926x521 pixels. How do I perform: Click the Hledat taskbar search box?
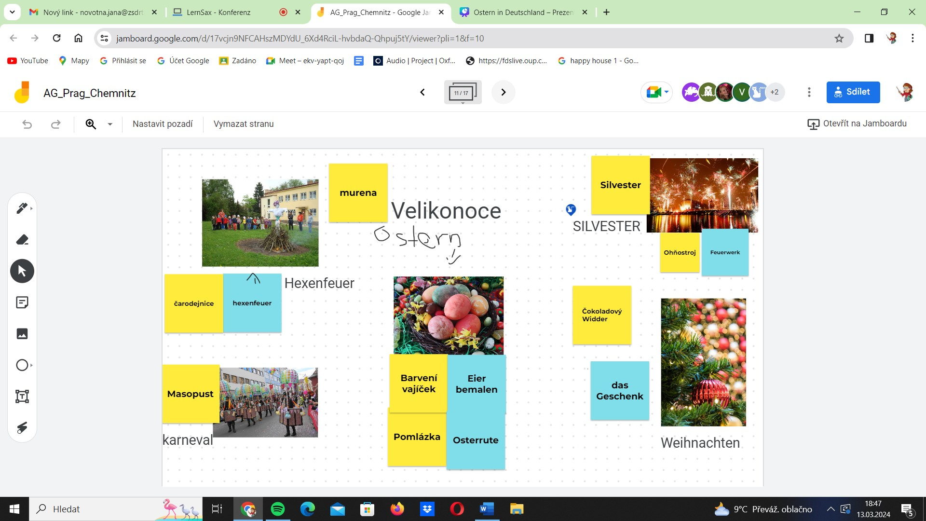click(x=116, y=509)
